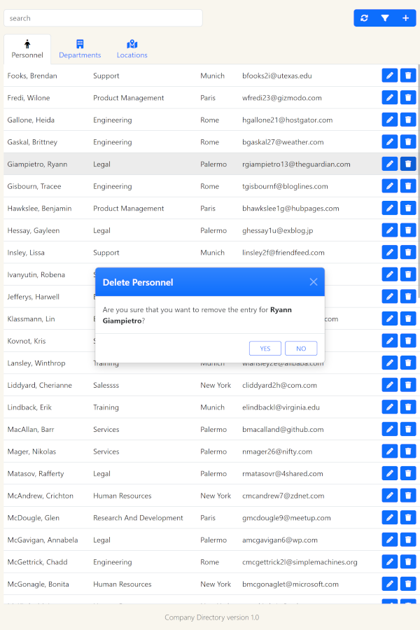Click the refresh icon in top toolbar
This screenshot has width=420, height=630.
tap(364, 18)
